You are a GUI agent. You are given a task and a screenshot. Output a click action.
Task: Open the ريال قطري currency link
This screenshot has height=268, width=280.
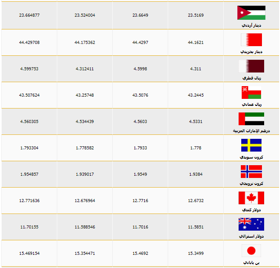pyautogui.click(x=252, y=78)
